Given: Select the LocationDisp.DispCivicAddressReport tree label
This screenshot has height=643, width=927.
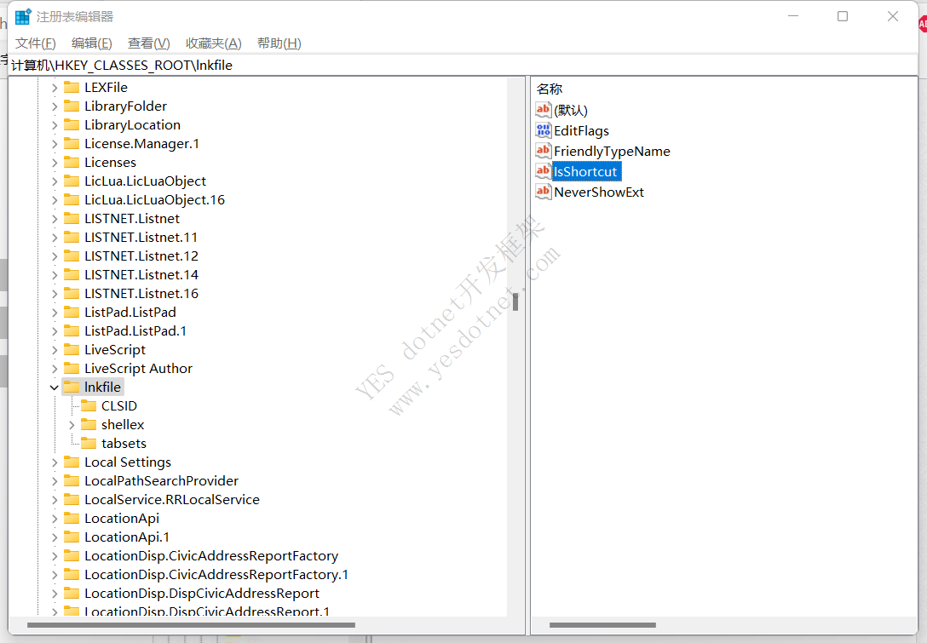Looking at the screenshot, I should (x=202, y=593).
